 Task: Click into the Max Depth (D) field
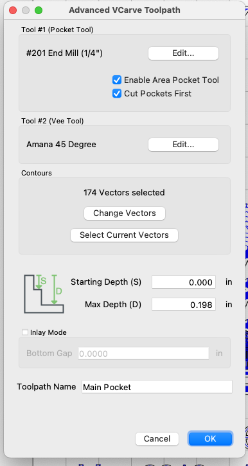[x=184, y=304]
